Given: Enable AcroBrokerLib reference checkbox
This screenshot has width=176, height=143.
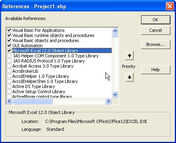Looking at the screenshot, I should 9,71.
